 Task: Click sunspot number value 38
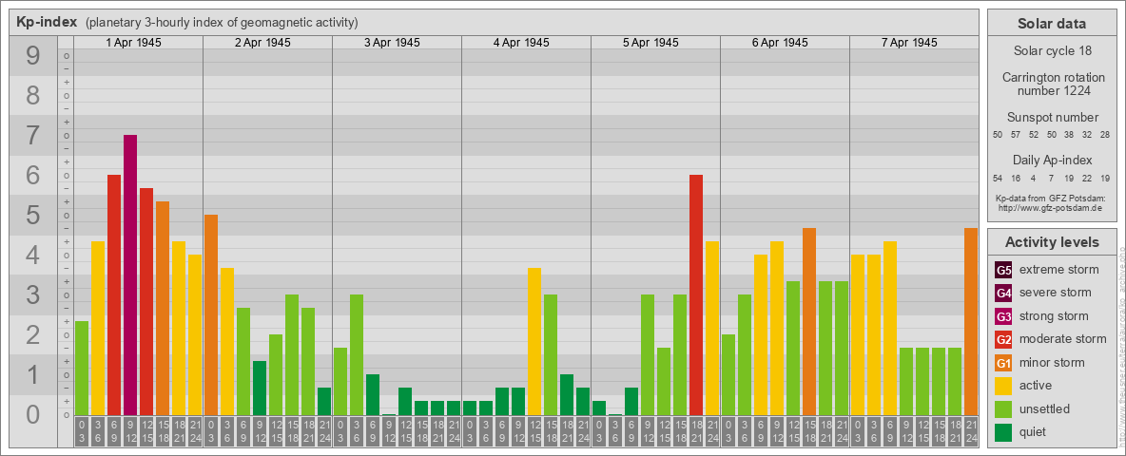(1069, 135)
